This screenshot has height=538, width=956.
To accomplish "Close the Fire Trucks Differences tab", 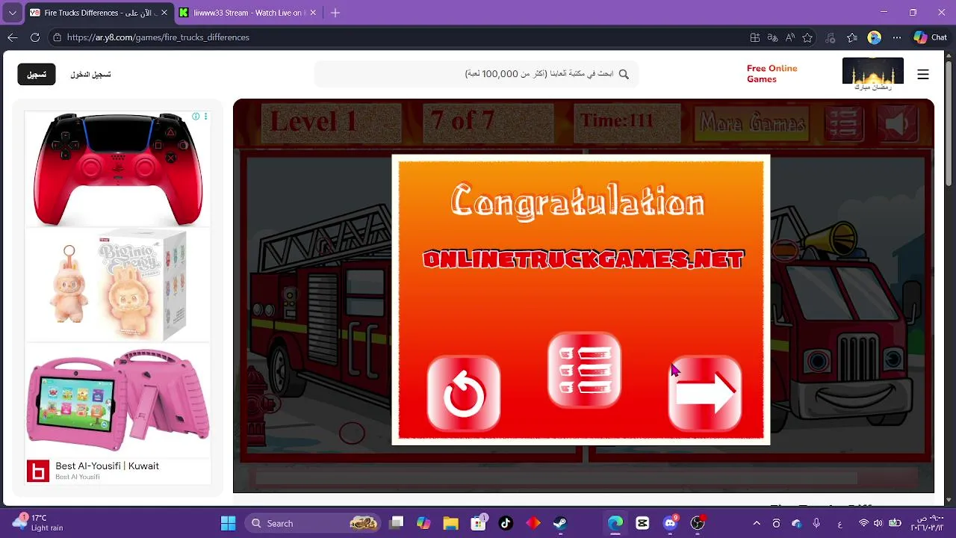I will 164,13.
